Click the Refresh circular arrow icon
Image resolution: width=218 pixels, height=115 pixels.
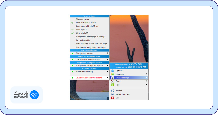pyautogui.click(x=112, y=91)
